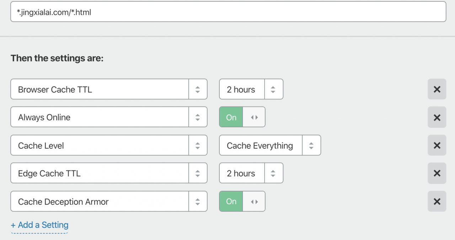The height and width of the screenshot is (240, 455).
Task: Toggle the Always Online switch arrows
Action: (x=254, y=117)
